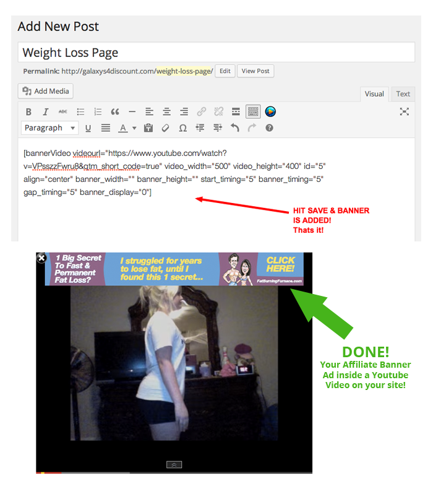Screen dimensions: 433x481
Task: Open the editor help icon
Action: click(269, 128)
